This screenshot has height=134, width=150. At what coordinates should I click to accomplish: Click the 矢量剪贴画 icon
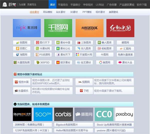15,63
